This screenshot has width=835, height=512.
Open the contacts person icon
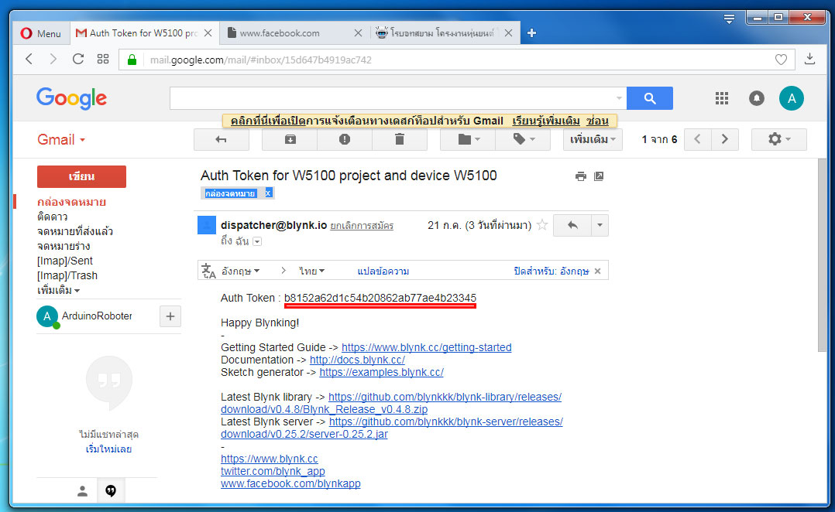coord(82,491)
